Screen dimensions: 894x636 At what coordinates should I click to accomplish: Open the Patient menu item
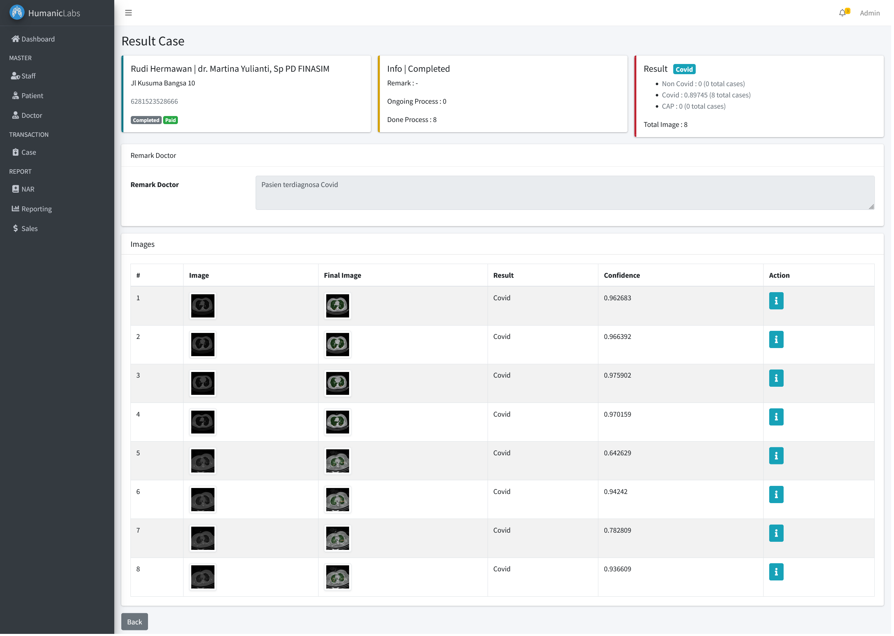click(32, 96)
